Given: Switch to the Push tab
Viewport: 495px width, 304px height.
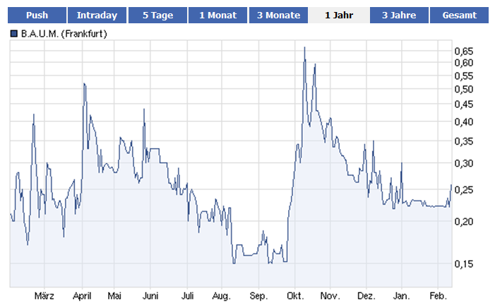Looking at the screenshot, I should click(x=37, y=15).
